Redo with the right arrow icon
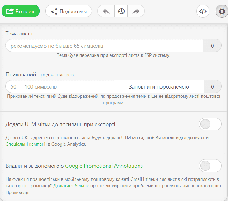The width and height of the screenshot is (228, 201). coord(136,11)
